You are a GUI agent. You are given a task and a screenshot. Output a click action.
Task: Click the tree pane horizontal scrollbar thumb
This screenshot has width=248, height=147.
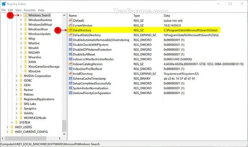[x=26, y=138]
